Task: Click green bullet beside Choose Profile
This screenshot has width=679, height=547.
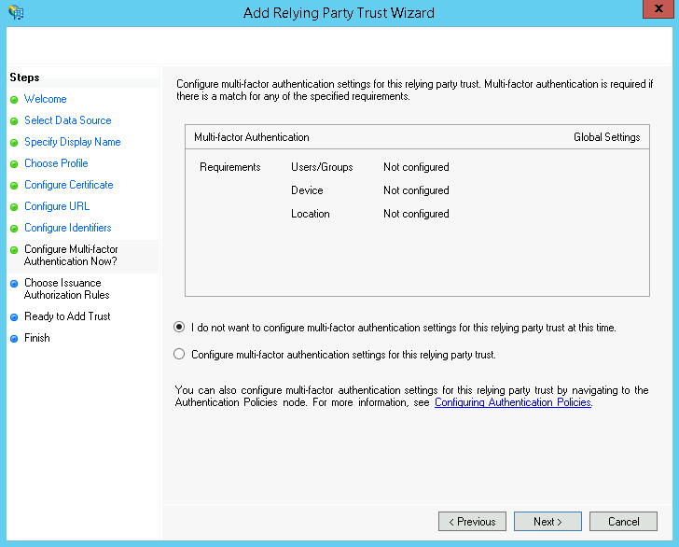Action: [14, 164]
